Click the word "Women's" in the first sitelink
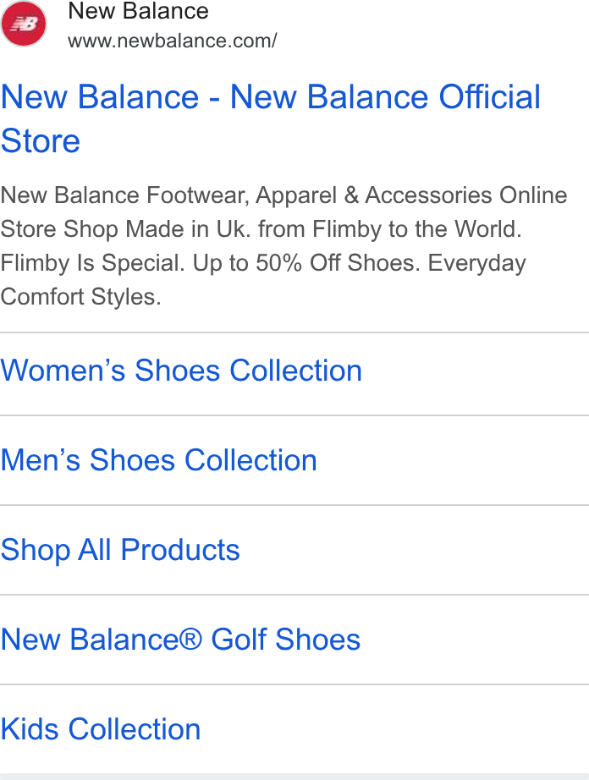Viewport: 589px width, 780px height. [63, 371]
